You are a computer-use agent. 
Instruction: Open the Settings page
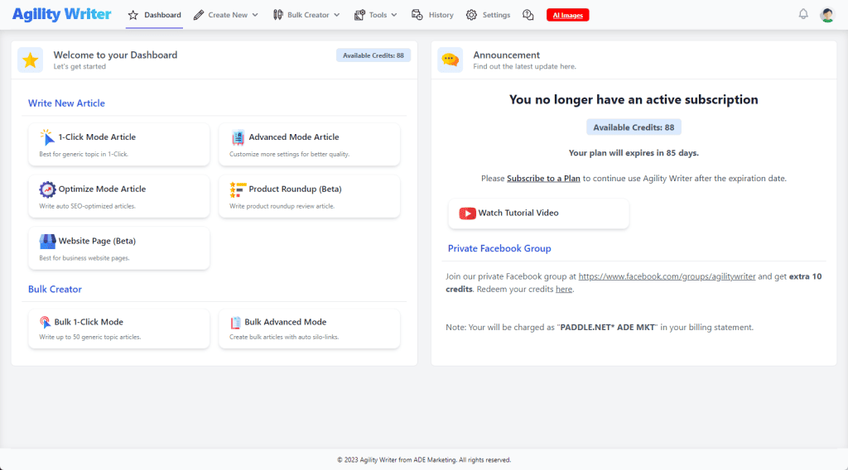pyautogui.click(x=489, y=15)
